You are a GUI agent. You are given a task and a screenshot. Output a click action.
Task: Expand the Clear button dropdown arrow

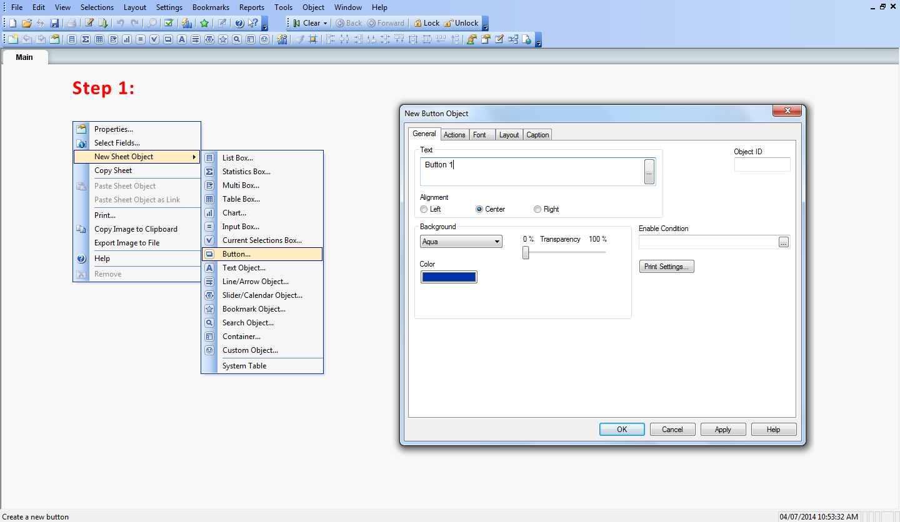click(326, 23)
